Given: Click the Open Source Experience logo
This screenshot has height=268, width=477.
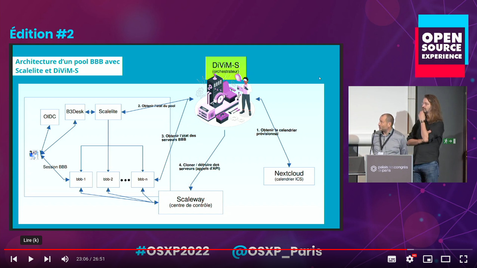Looking at the screenshot, I should click(x=442, y=46).
